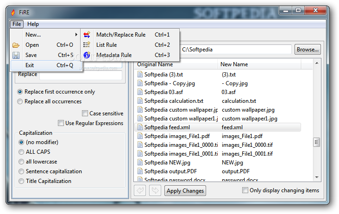Click new name calculation.txt cell
The width and height of the screenshot is (339, 214).
point(239,101)
